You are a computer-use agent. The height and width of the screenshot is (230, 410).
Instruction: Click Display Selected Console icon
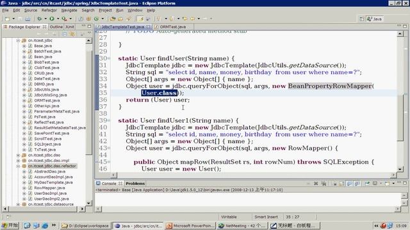[x=375, y=183]
